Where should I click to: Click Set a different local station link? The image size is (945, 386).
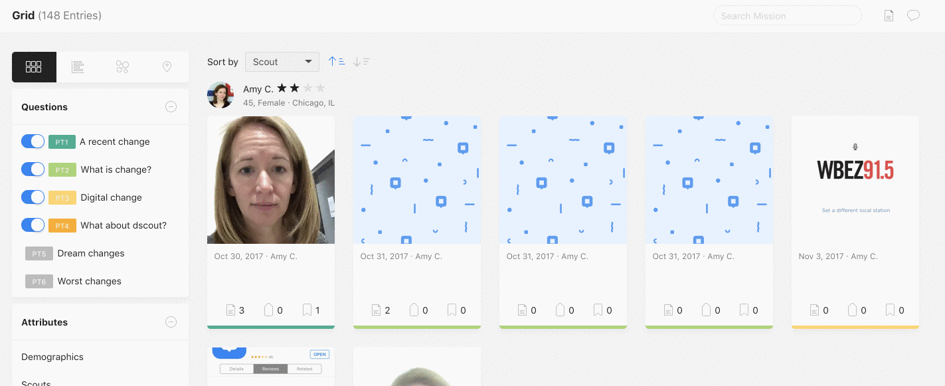tap(856, 211)
